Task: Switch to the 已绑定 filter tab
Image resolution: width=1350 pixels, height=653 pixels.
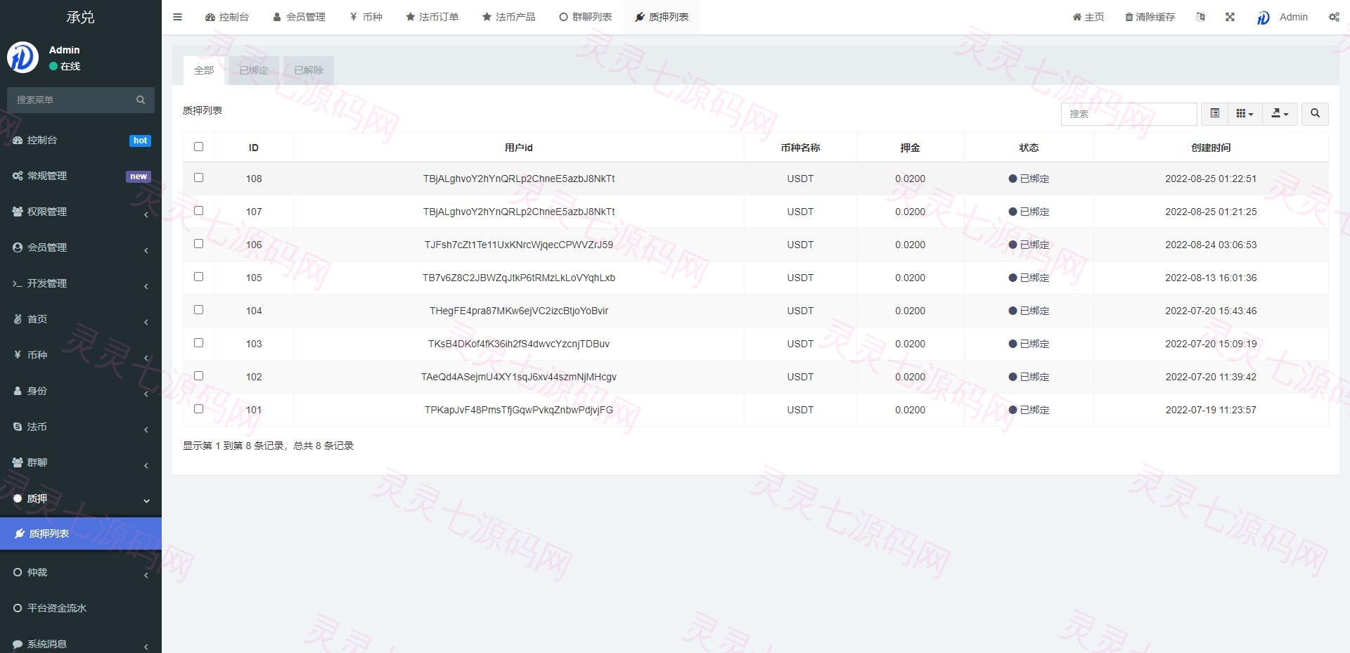Action: pyautogui.click(x=254, y=70)
